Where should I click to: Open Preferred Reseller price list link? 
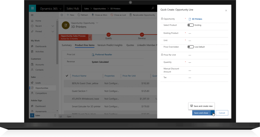104,54
